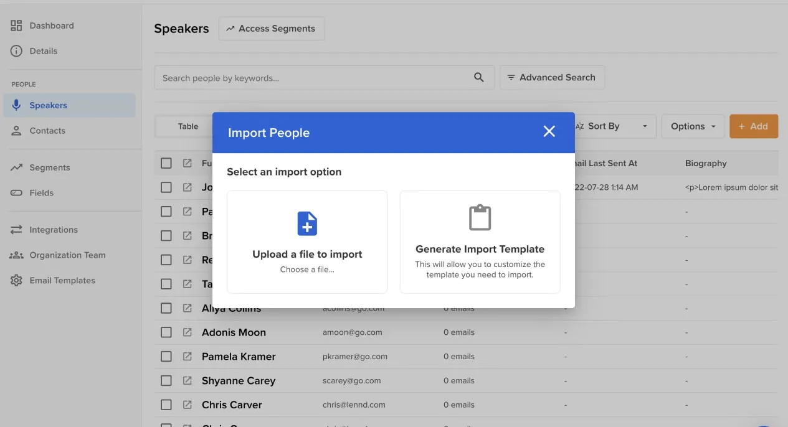Open Aliya Collins record via link icon
788x427 pixels.
coord(188,308)
